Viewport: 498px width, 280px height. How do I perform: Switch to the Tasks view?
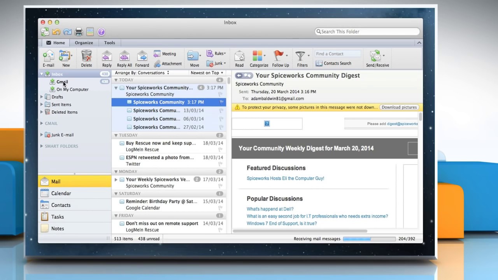click(x=75, y=217)
